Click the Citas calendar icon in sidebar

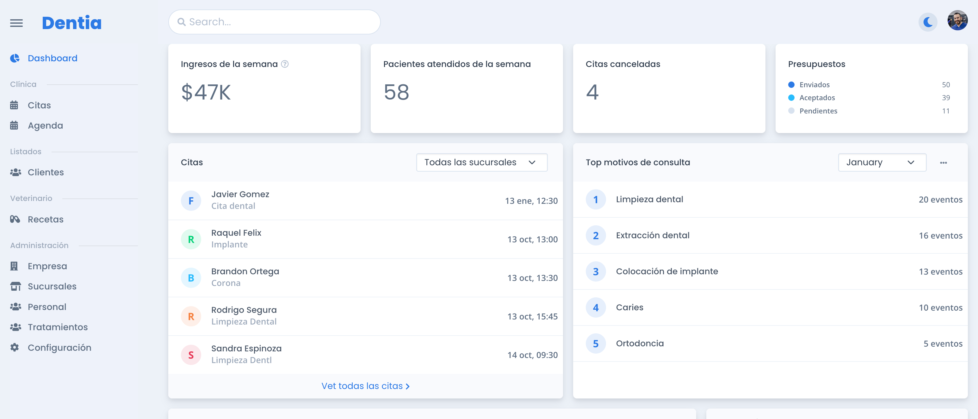tap(14, 105)
